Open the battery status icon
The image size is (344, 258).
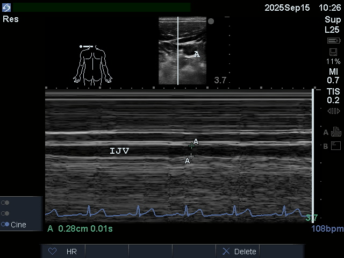click(x=334, y=41)
